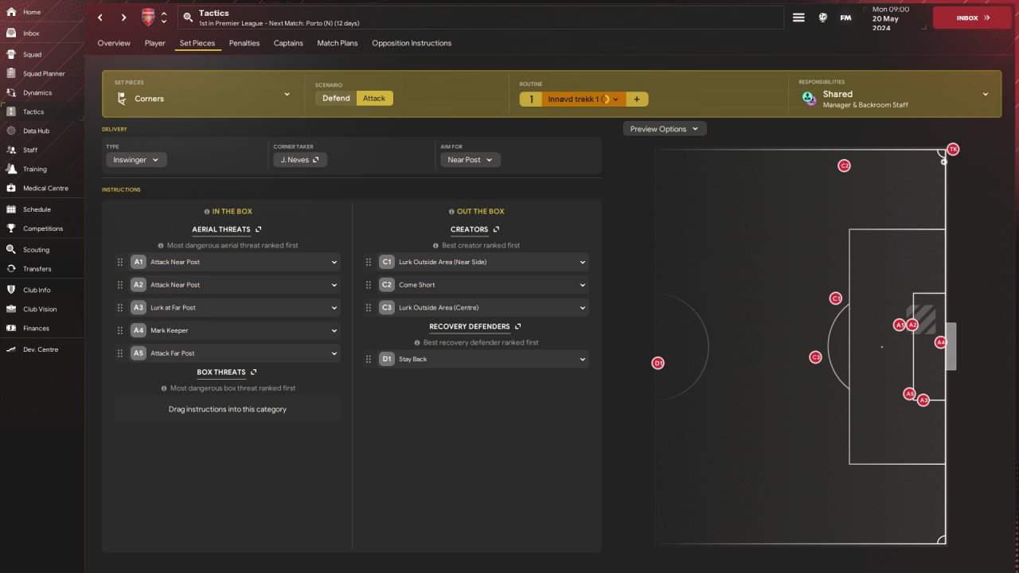Expand the Near Post aim dropdown
This screenshot has height=573, width=1019.
tap(470, 160)
